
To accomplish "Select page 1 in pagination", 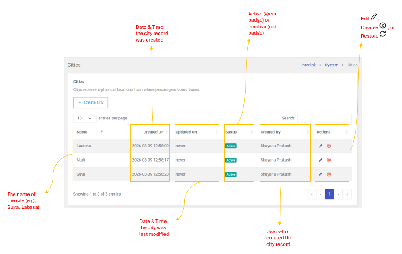I will coord(329,194).
